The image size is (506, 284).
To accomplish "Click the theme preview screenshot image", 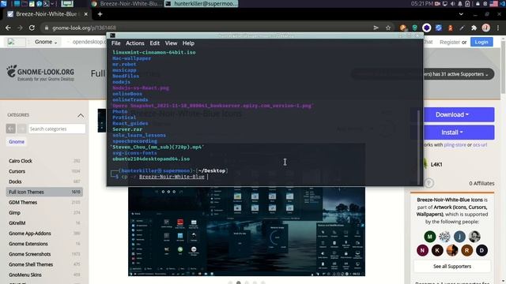I will click(x=247, y=231).
